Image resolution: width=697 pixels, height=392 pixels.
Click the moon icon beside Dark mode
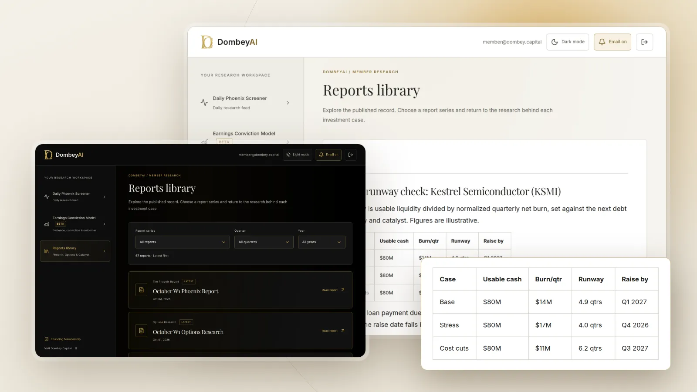pyautogui.click(x=555, y=42)
